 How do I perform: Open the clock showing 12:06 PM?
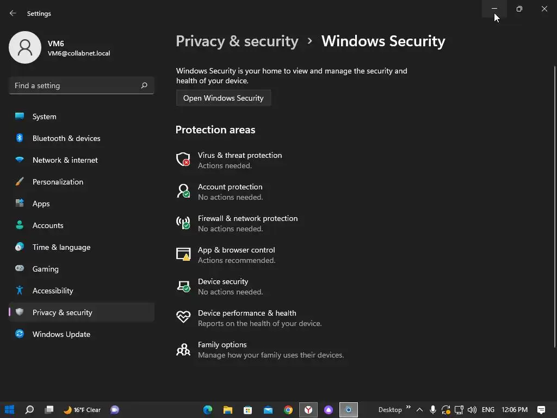515,410
